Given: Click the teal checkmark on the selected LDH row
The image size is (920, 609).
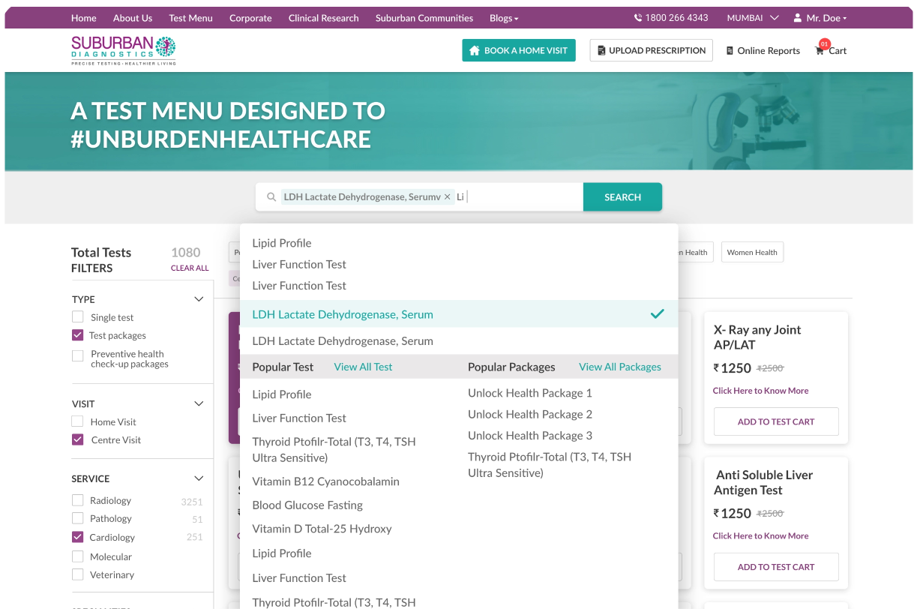Looking at the screenshot, I should pos(658,314).
